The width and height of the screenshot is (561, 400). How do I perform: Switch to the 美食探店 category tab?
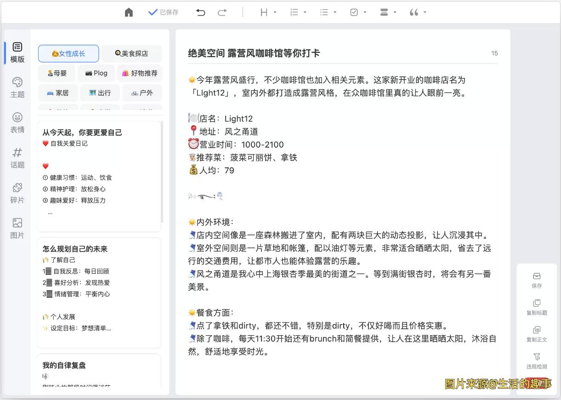(132, 53)
